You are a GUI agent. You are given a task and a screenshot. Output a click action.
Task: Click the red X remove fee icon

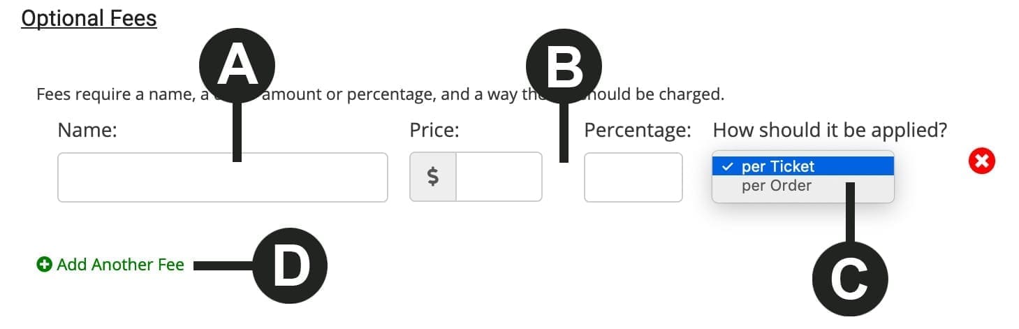(x=981, y=161)
